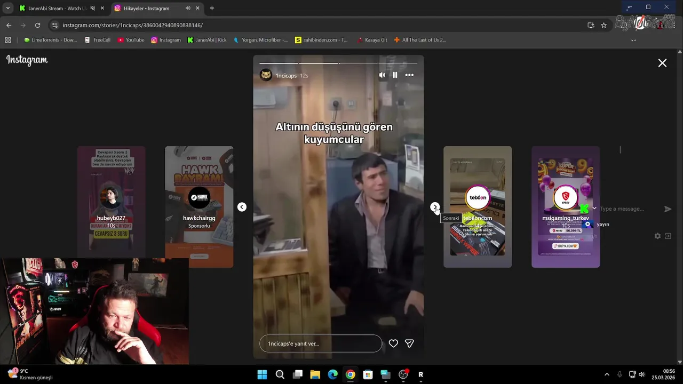
Task: Open the FreeCell bookmark
Action: 98,40
